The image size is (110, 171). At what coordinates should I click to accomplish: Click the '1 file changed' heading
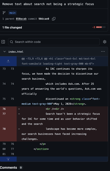point(12,27)
